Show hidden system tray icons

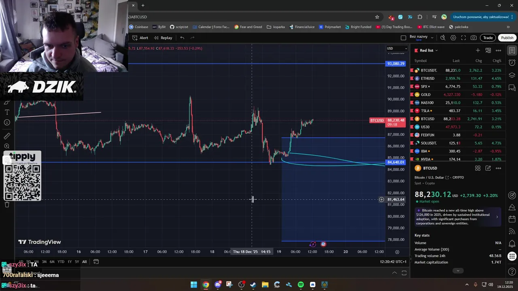click(x=467, y=285)
